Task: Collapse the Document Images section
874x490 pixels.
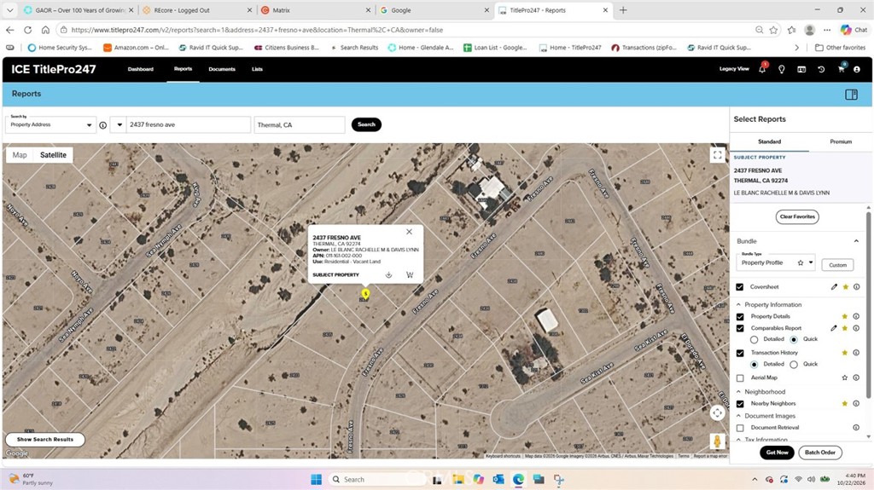Action: point(738,416)
